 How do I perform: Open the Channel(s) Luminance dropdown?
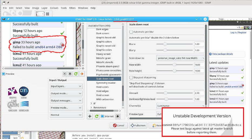click(x=180, y=106)
